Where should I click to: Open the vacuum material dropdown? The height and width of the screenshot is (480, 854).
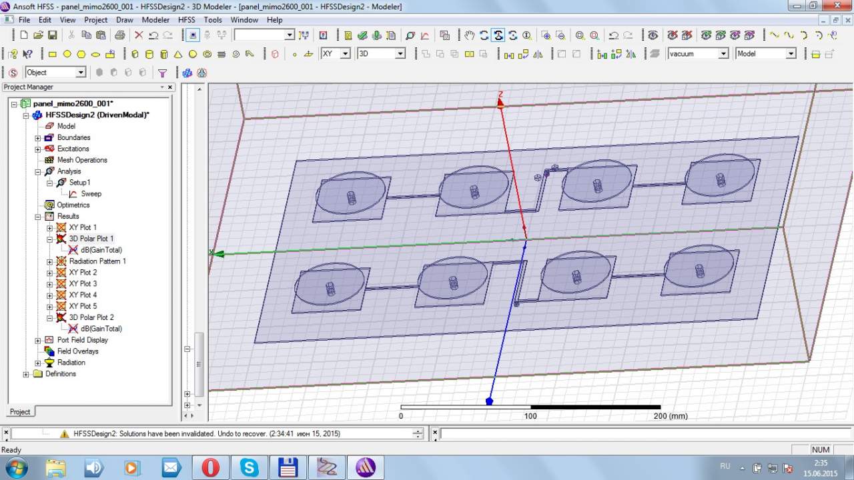point(723,54)
